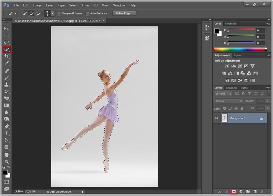
Task: Open the layer filter Kind dropdown
Action: pyautogui.click(x=223, y=94)
